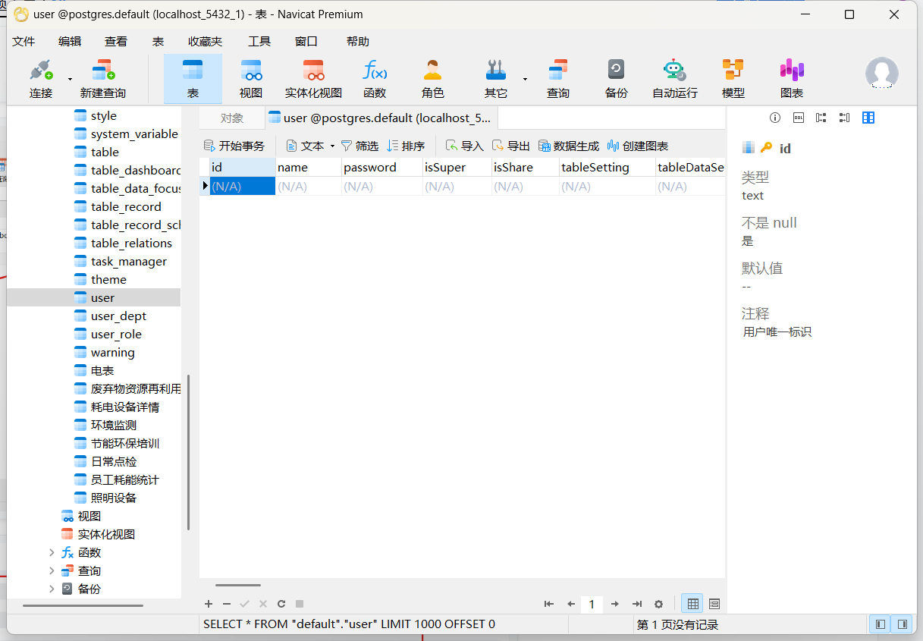Click the 筛选 filter button
Image resolution: width=923 pixels, height=641 pixels.
[x=359, y=146]
